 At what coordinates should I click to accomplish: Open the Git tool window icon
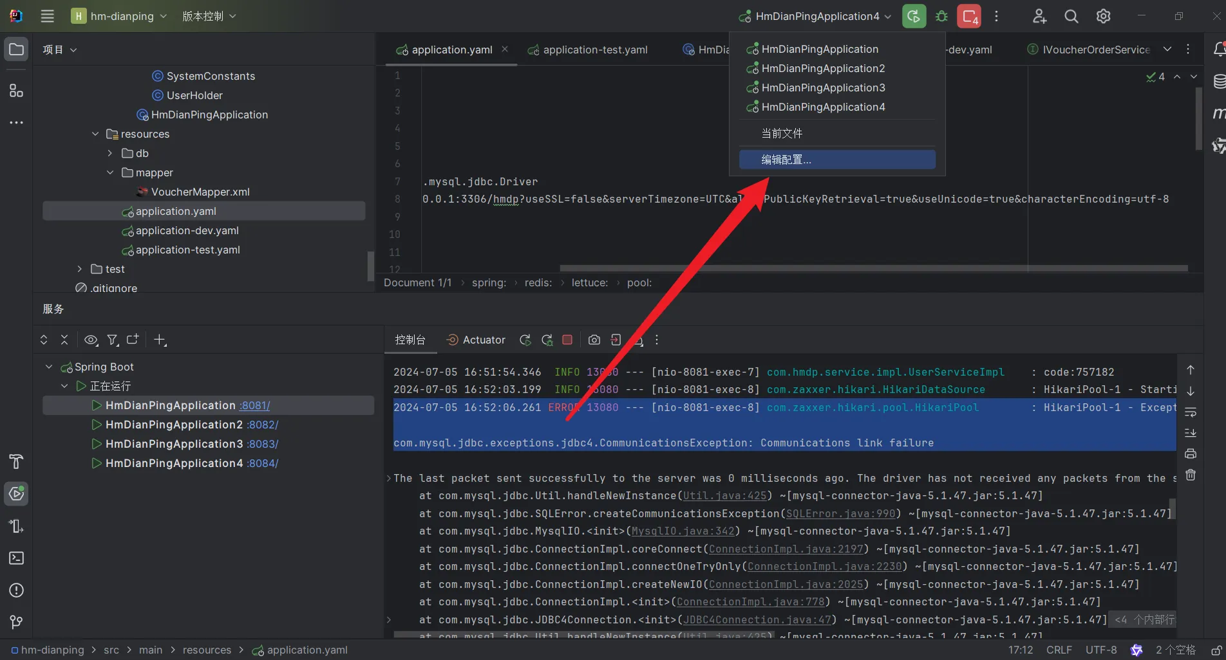click(16, 622)
